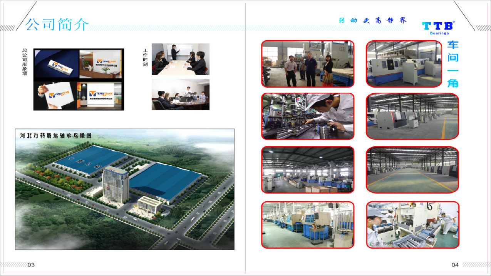
Task: Click the 转动更高静界 slogan text
Action: (372, 20)
